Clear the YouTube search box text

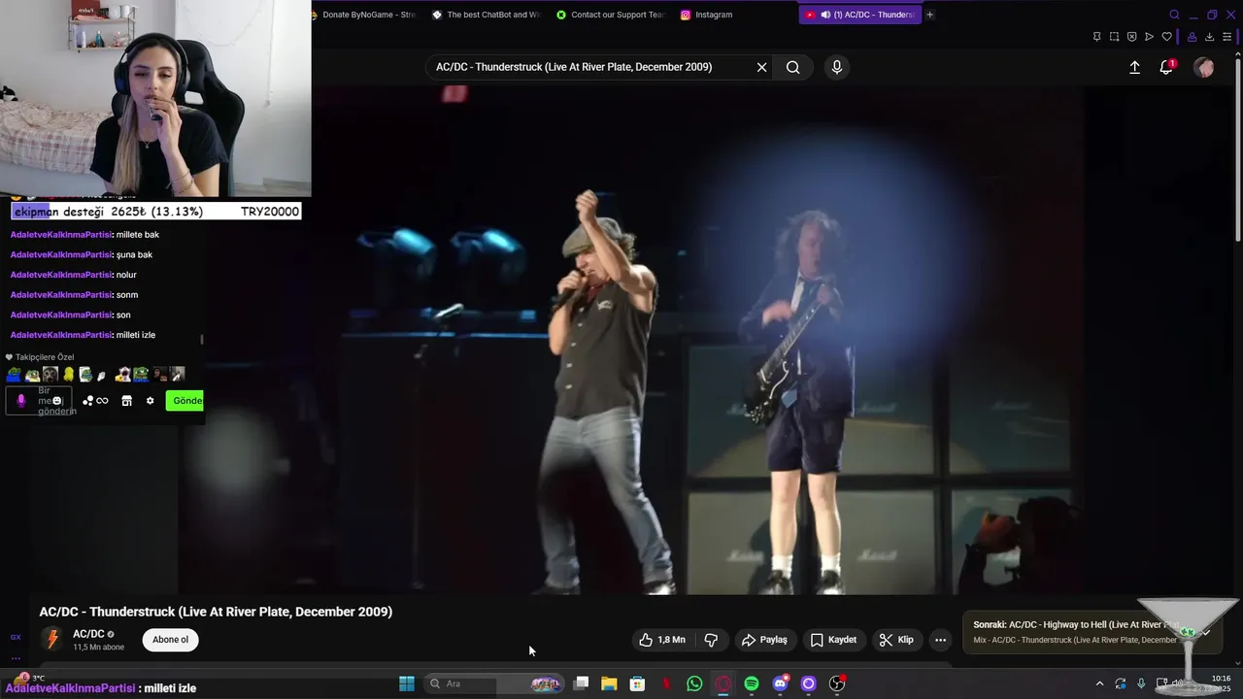[762, 67]
